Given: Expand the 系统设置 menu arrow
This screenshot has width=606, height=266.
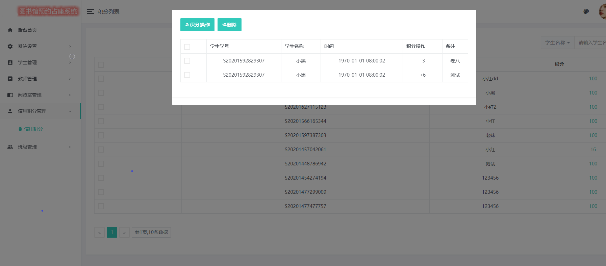Looking at the screenshot, I should [x=70, y=46].
